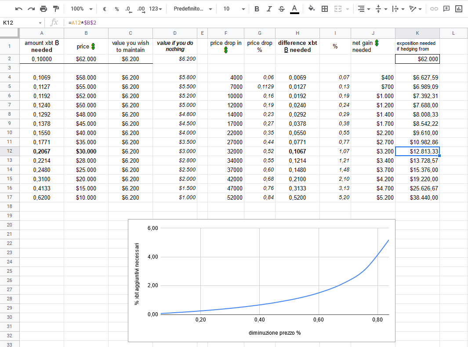Click the 5,20 percent cell

click(335, 197)
